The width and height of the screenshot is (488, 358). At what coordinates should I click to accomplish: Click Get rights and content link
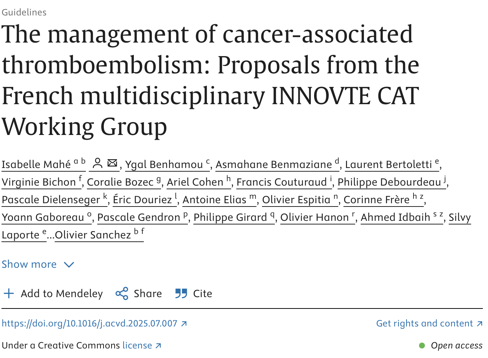point(425,324)
